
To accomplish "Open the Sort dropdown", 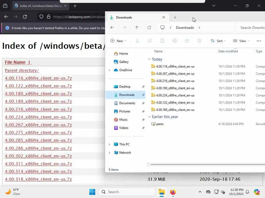I will point(218,41).
